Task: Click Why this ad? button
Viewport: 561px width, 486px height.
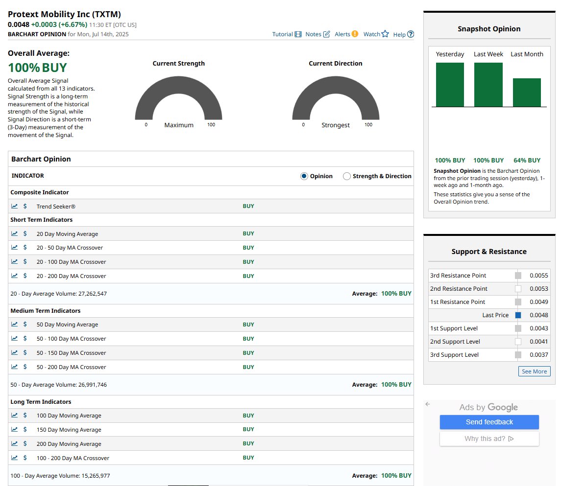Action: point(489,439)
